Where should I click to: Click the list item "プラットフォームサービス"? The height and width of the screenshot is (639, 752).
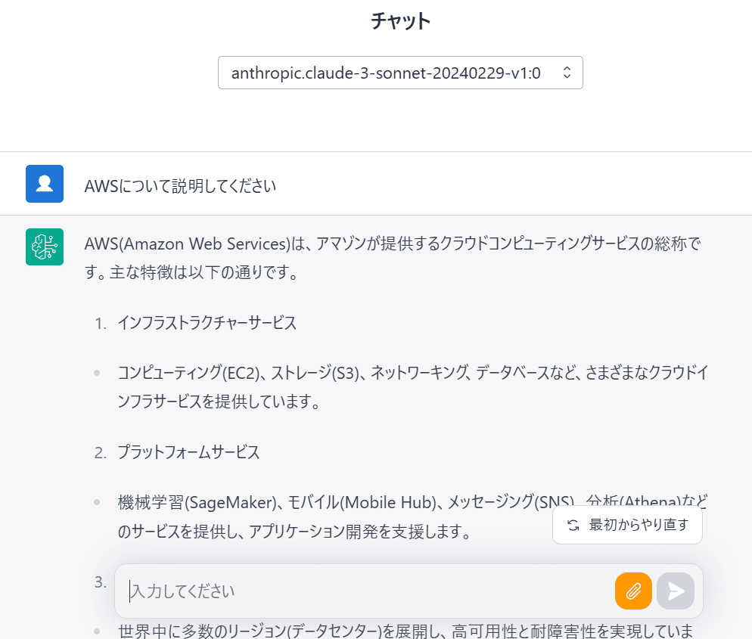(x=189, y=451)
